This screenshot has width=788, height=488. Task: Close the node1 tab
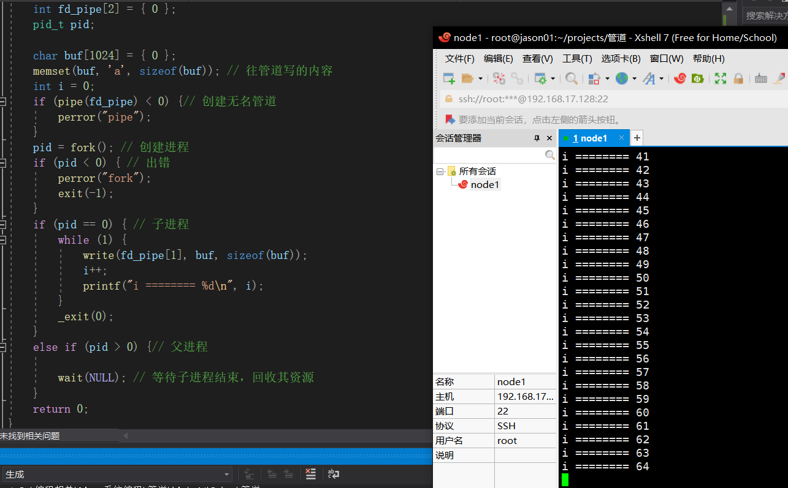coord(622,138)
